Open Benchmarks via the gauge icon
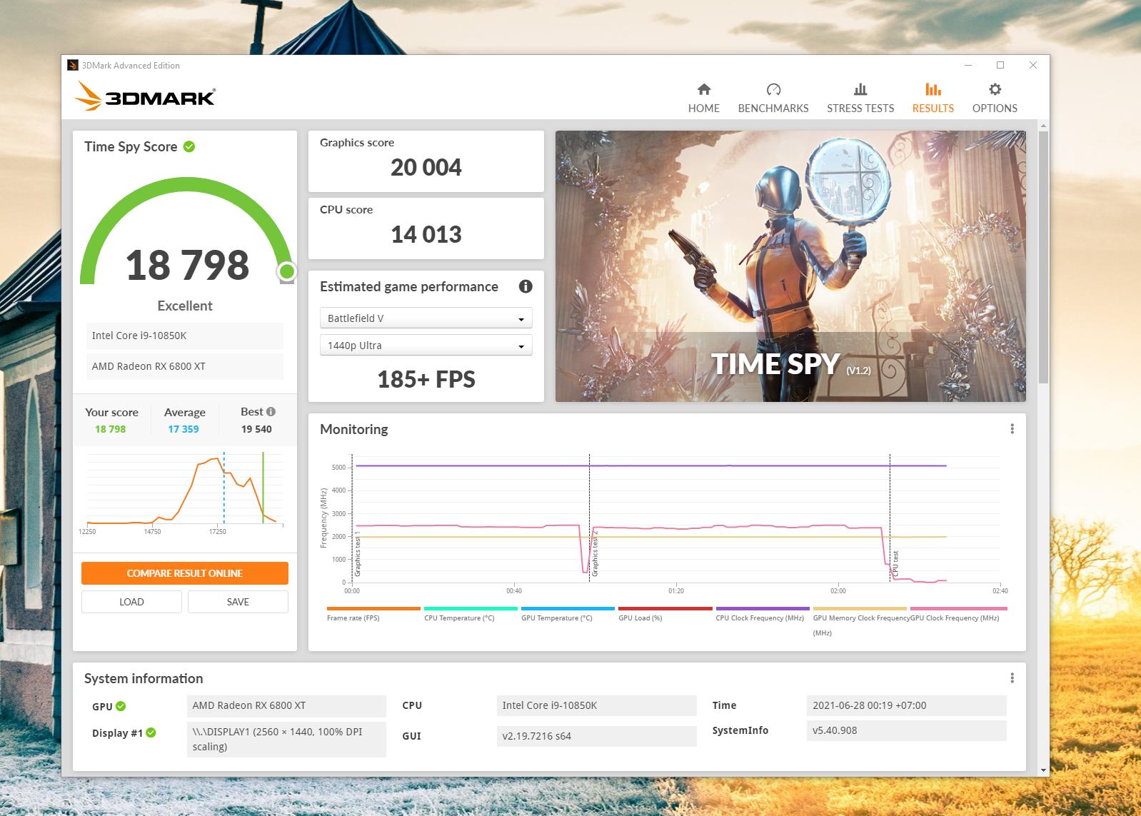 click(773, 89)
